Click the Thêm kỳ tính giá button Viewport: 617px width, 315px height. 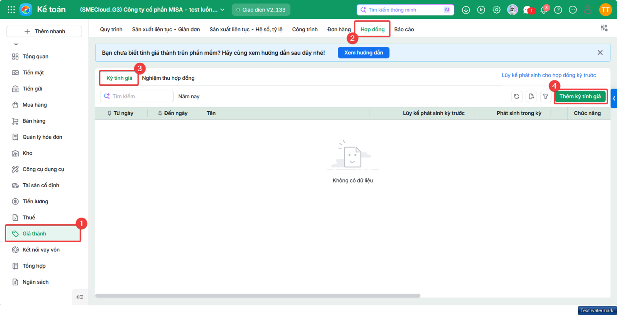(580, 96)
